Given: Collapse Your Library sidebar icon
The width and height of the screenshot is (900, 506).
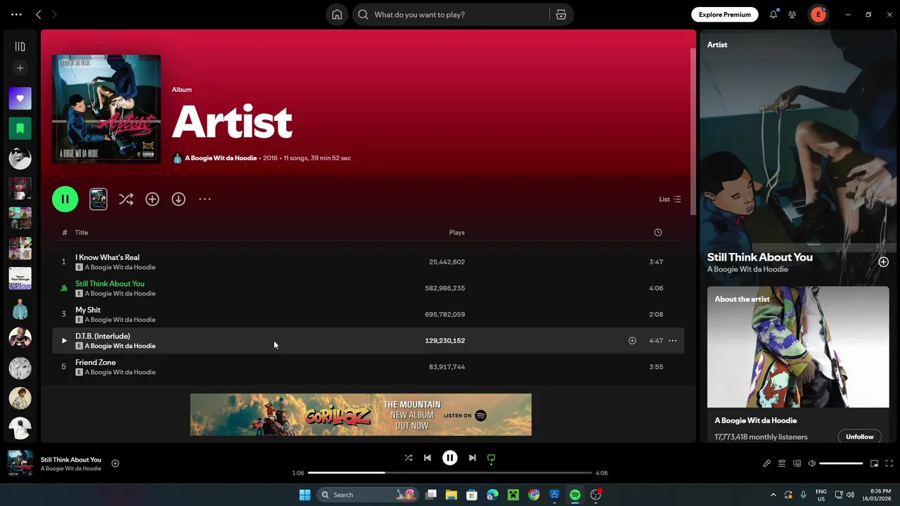Looking at the screenshot, I should click(x=20, y=46).
